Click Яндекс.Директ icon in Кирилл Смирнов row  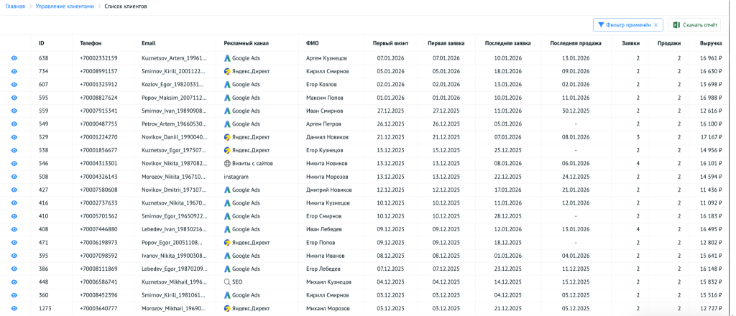pos(227,71)
